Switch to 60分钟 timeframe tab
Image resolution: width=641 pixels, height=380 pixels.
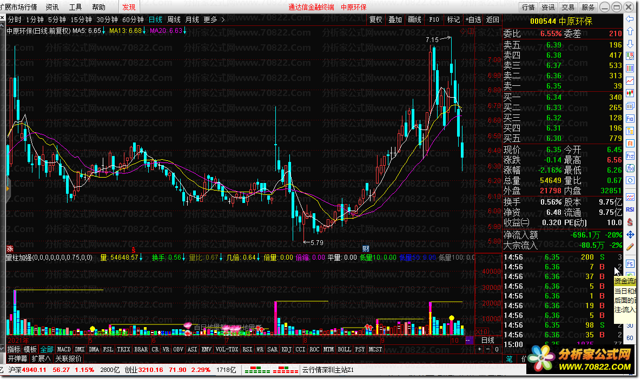133,19
